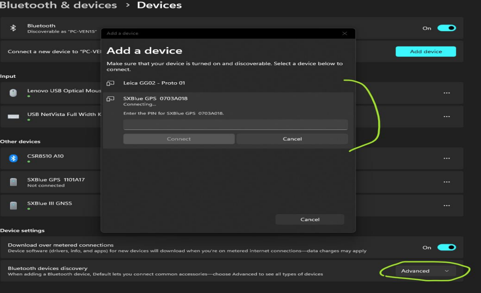Open the Bluetooth devices discovery Advanced dropdown
481x293 pixels.
pos(425,271)
